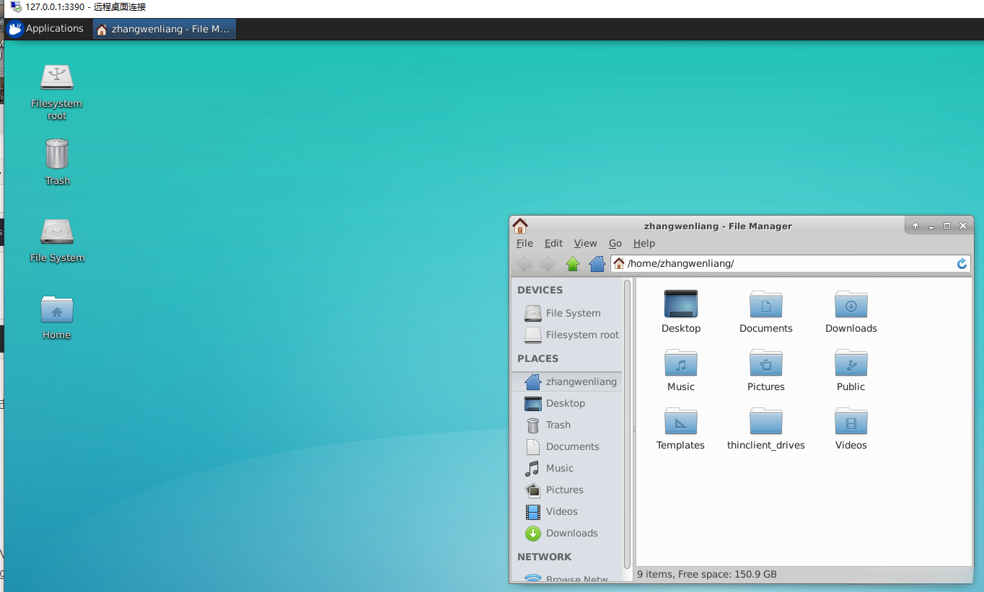Click the green parent folder up arrow
This screenshot has width=984, height=592.
573,264
